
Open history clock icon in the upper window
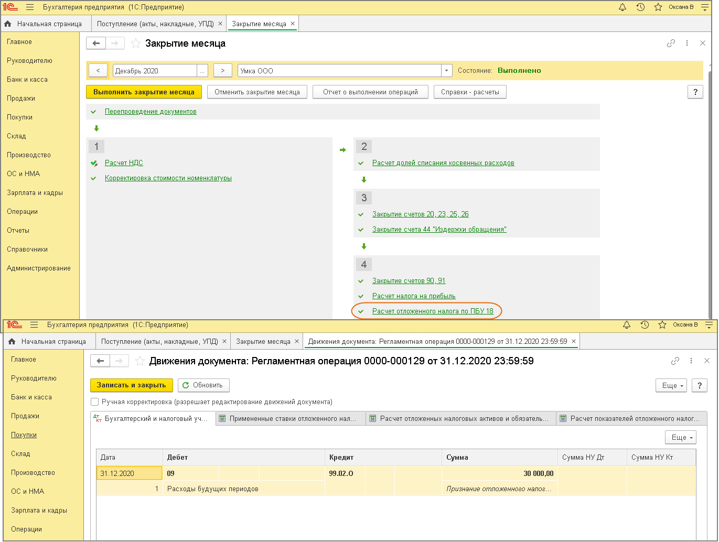pyautogui.click(x=640, y=7)
